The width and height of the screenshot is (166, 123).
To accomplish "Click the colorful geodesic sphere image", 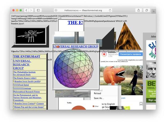I will [x=73, y=68].
